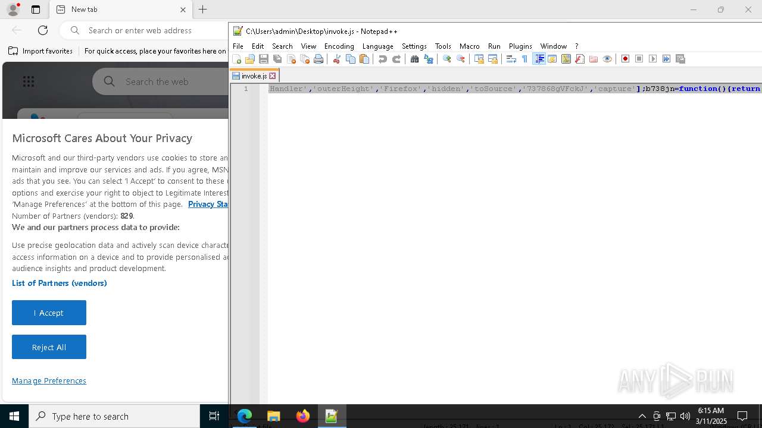Open the View menu
Screen dimensions: 762x428
[x=308, y=46]
